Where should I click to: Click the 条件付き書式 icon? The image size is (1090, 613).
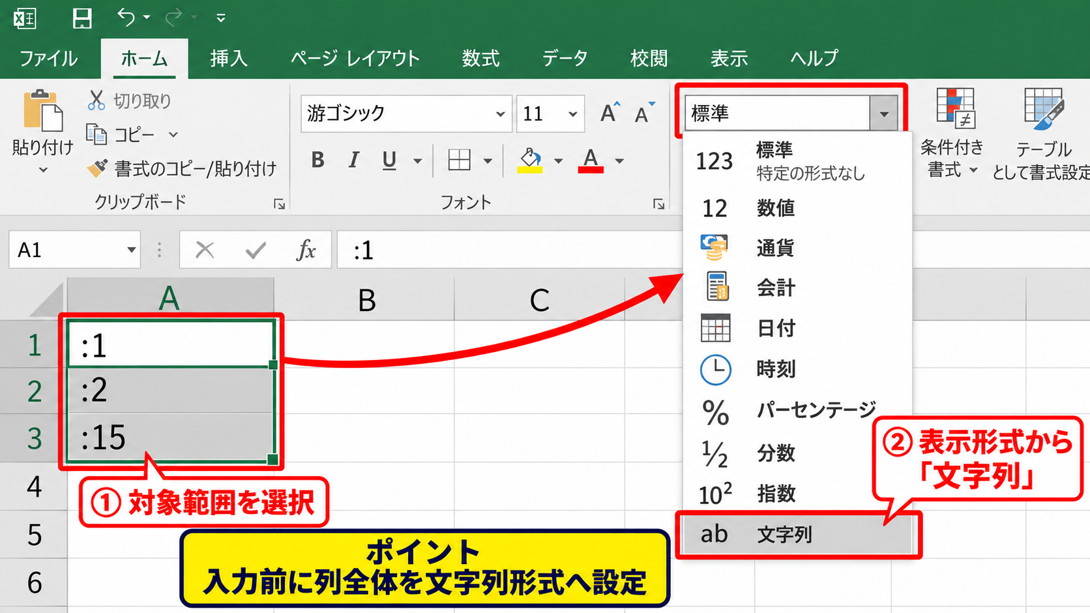click(x=954, y=108)
